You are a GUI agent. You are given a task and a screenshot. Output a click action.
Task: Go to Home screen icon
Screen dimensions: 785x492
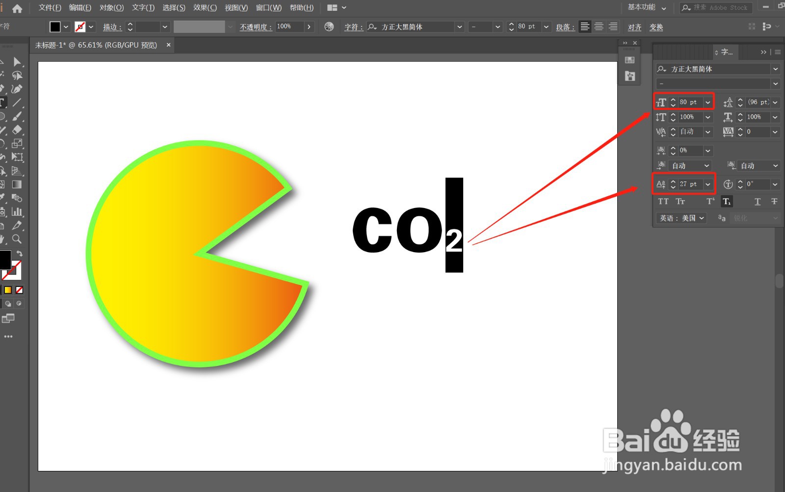point(17,8)
